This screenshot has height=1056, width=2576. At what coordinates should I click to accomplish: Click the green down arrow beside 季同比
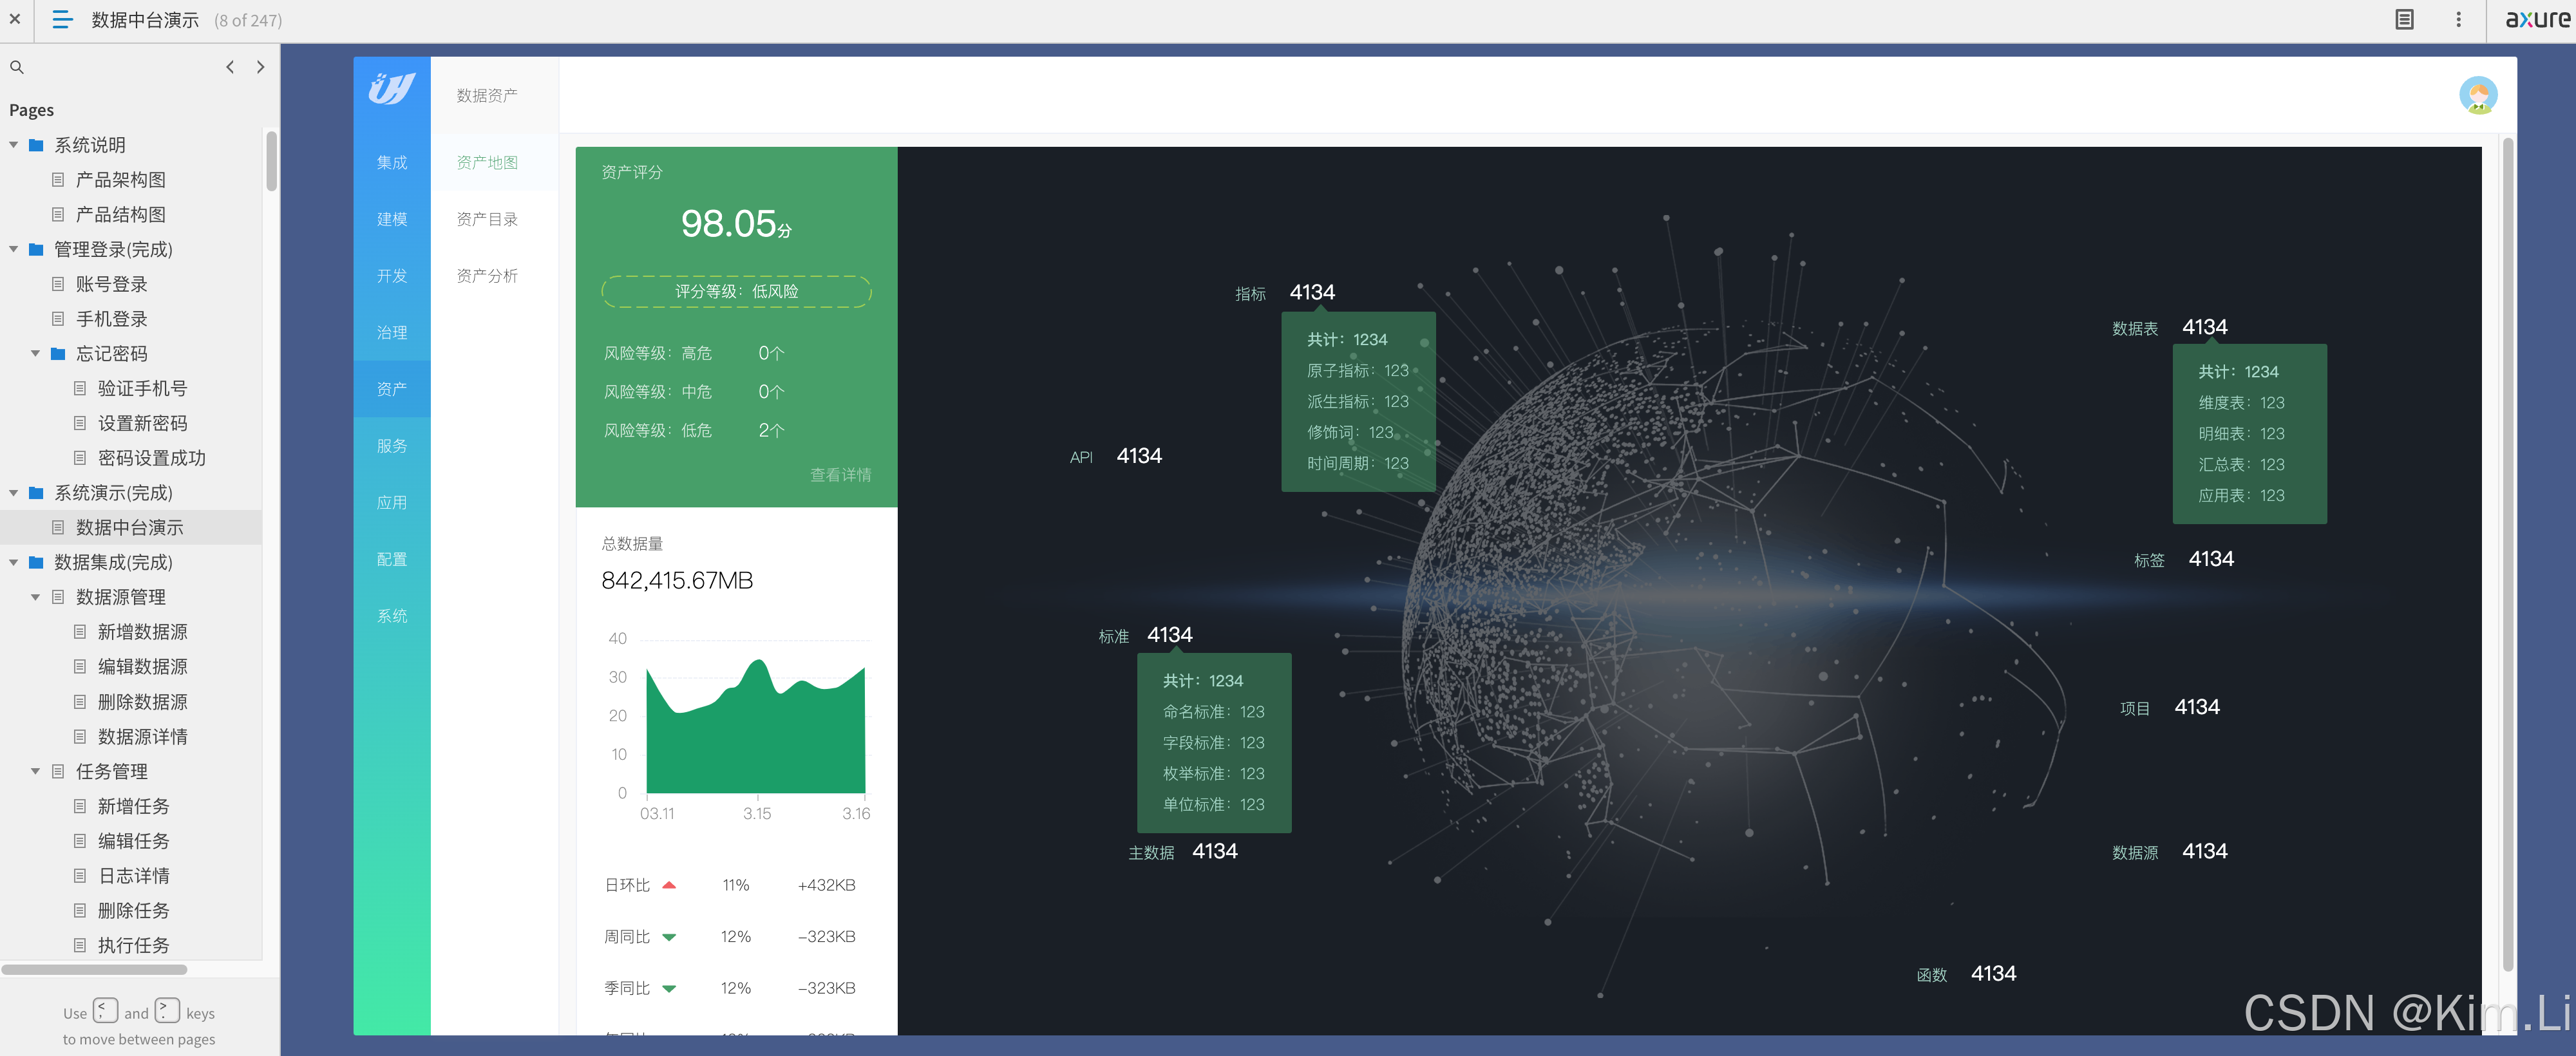pyautogui.click(x=669, y=989)
